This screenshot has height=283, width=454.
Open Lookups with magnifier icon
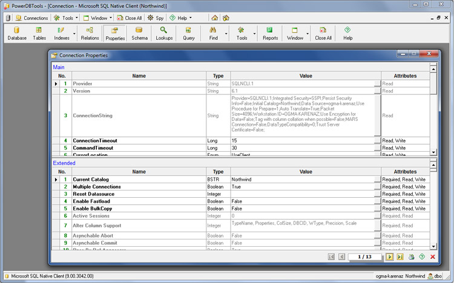(164, 33)
